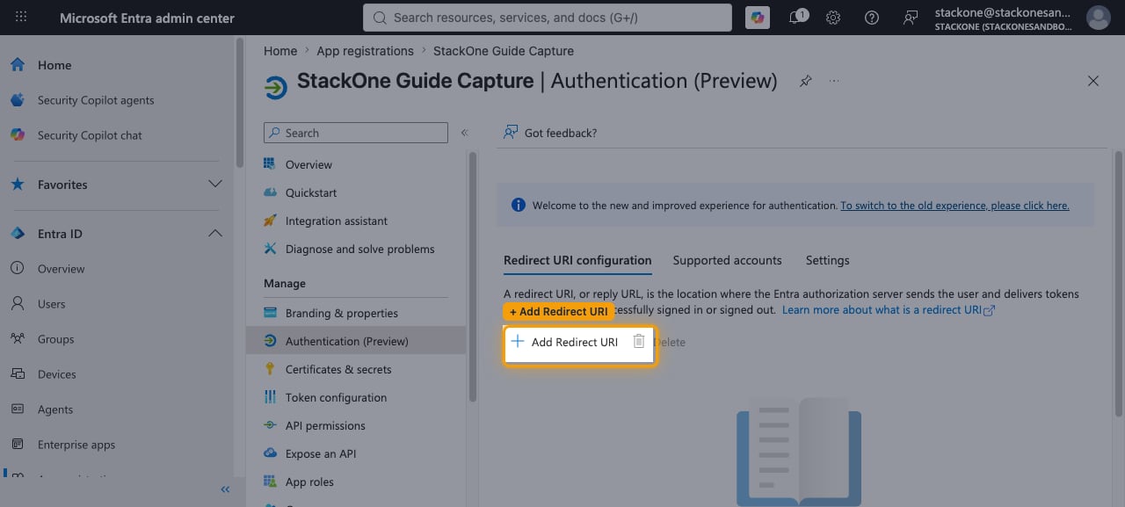1125x507 pixels.
Task: Switch to Redirect URI configuration tab
Action: point(577,260)
